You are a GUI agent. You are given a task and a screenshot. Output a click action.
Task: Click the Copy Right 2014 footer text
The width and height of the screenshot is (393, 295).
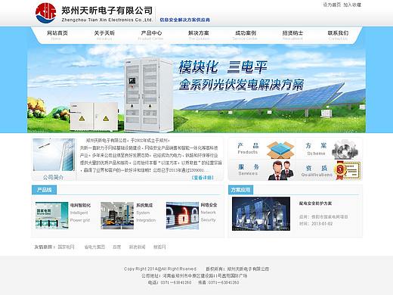[160, 269]
